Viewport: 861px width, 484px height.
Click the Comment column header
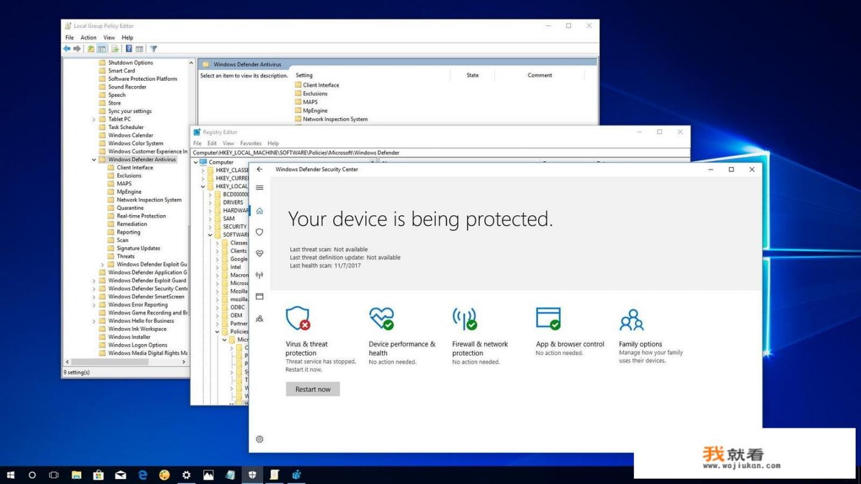point(540,75)
